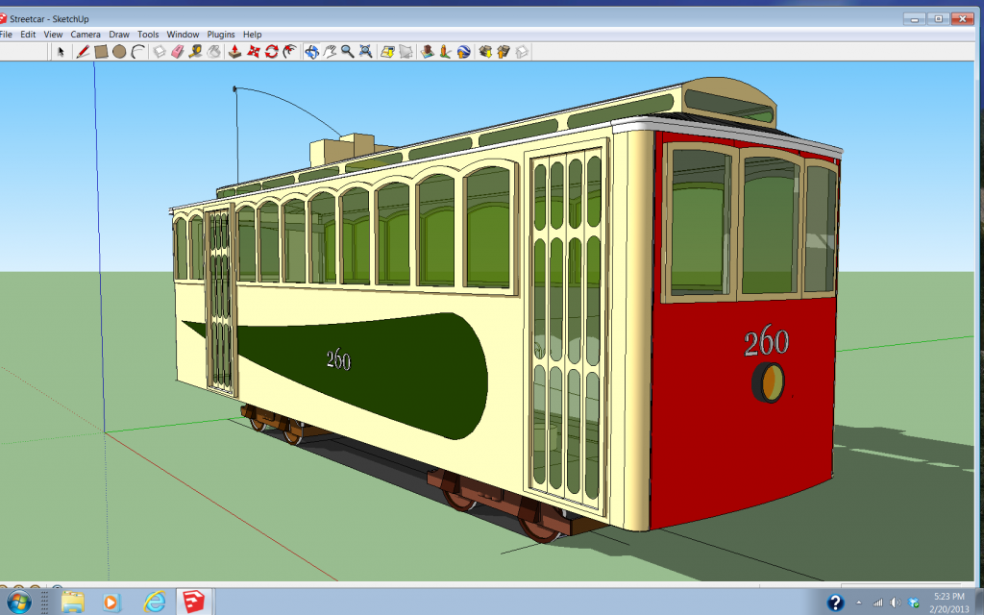Show hidden system tray icons
Screen dimensions: 984x615
coord(859,603)
